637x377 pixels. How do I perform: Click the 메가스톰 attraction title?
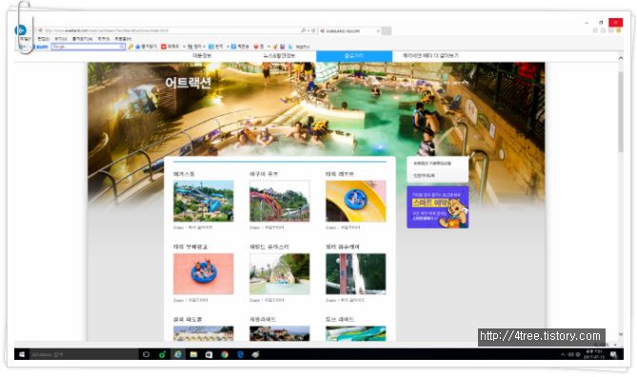[184, 174]
